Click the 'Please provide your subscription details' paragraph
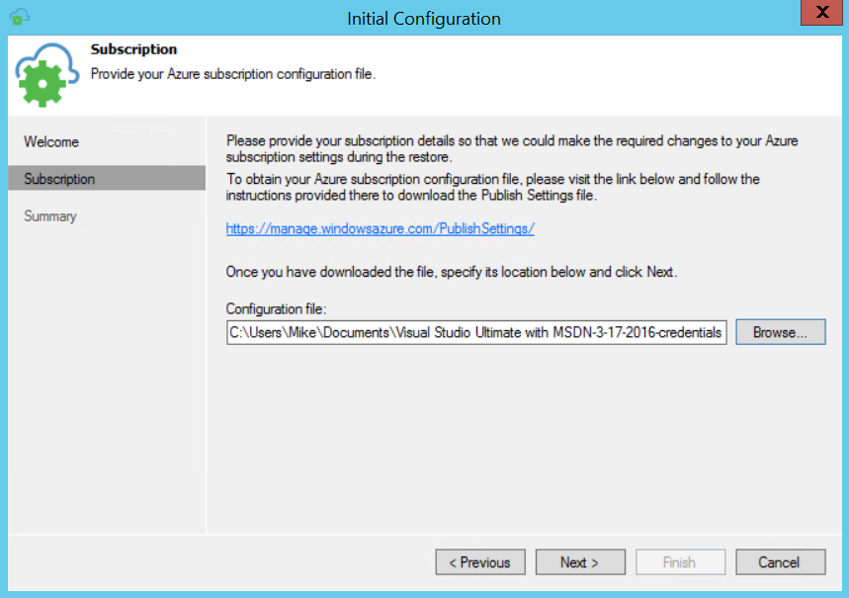849x598 pixels. pyautogui.click(x=512, y=149)
